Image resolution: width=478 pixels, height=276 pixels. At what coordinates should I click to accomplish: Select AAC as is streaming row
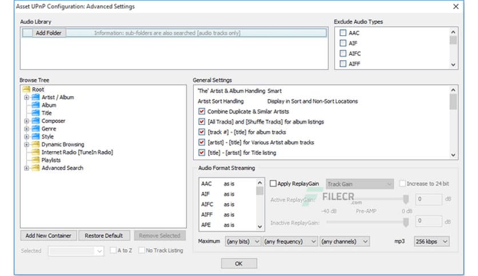pos(228,184)
